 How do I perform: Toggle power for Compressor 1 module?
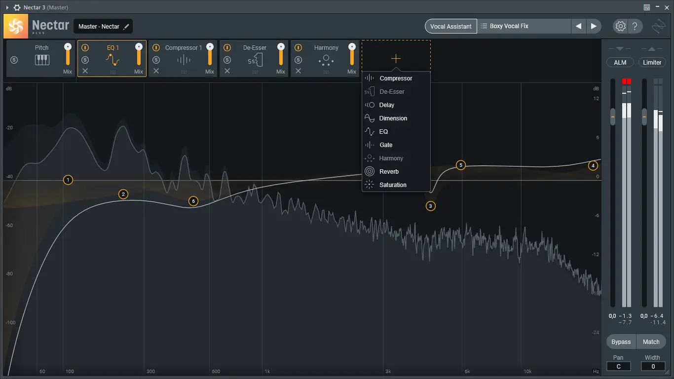tap(156, 48)
